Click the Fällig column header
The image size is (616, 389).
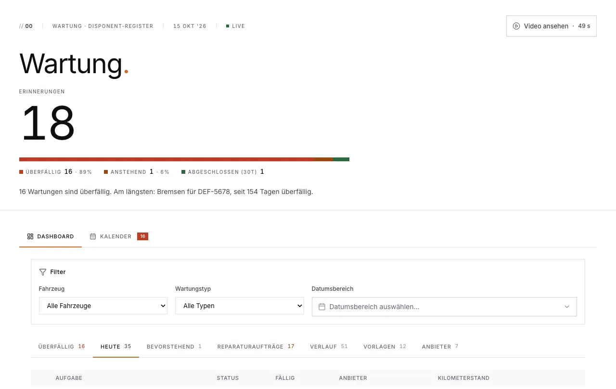point(285,378)
